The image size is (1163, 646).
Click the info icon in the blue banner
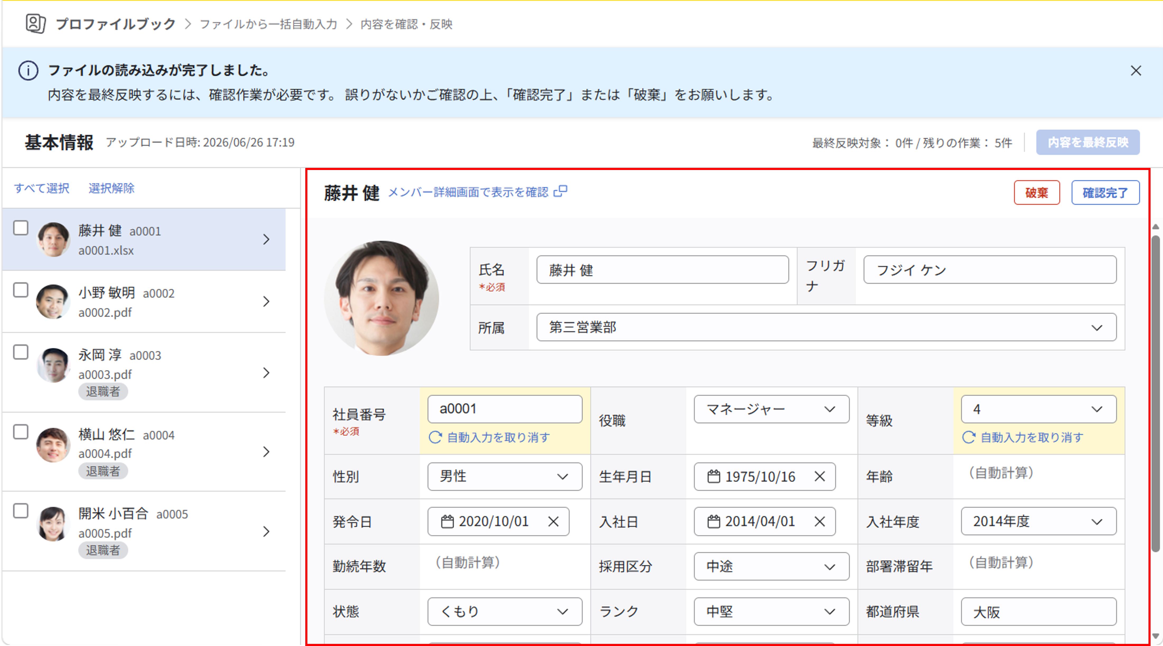28,71
